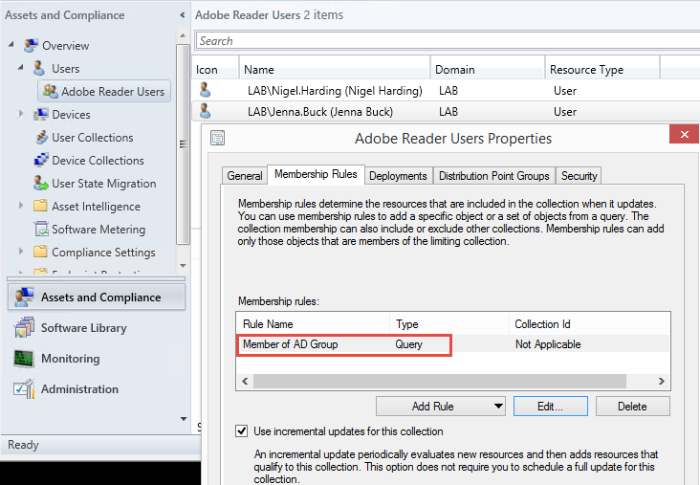Click the Rule Name column header
The height and width of the screenshot is (485, 700).
314,323
